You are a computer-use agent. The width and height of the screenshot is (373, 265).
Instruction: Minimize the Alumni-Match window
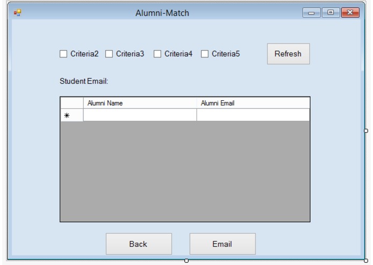pos(311,12)
